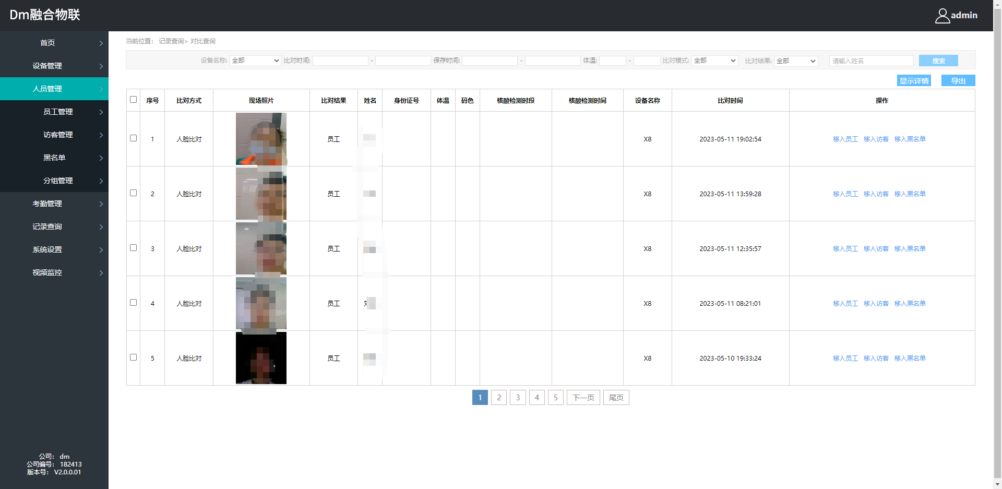Click the page vertical scrollbar
1002x489 pixels.
(997, 244)
